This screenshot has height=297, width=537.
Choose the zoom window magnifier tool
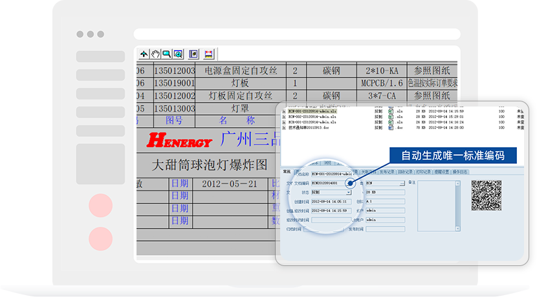[x=166, y=54]
